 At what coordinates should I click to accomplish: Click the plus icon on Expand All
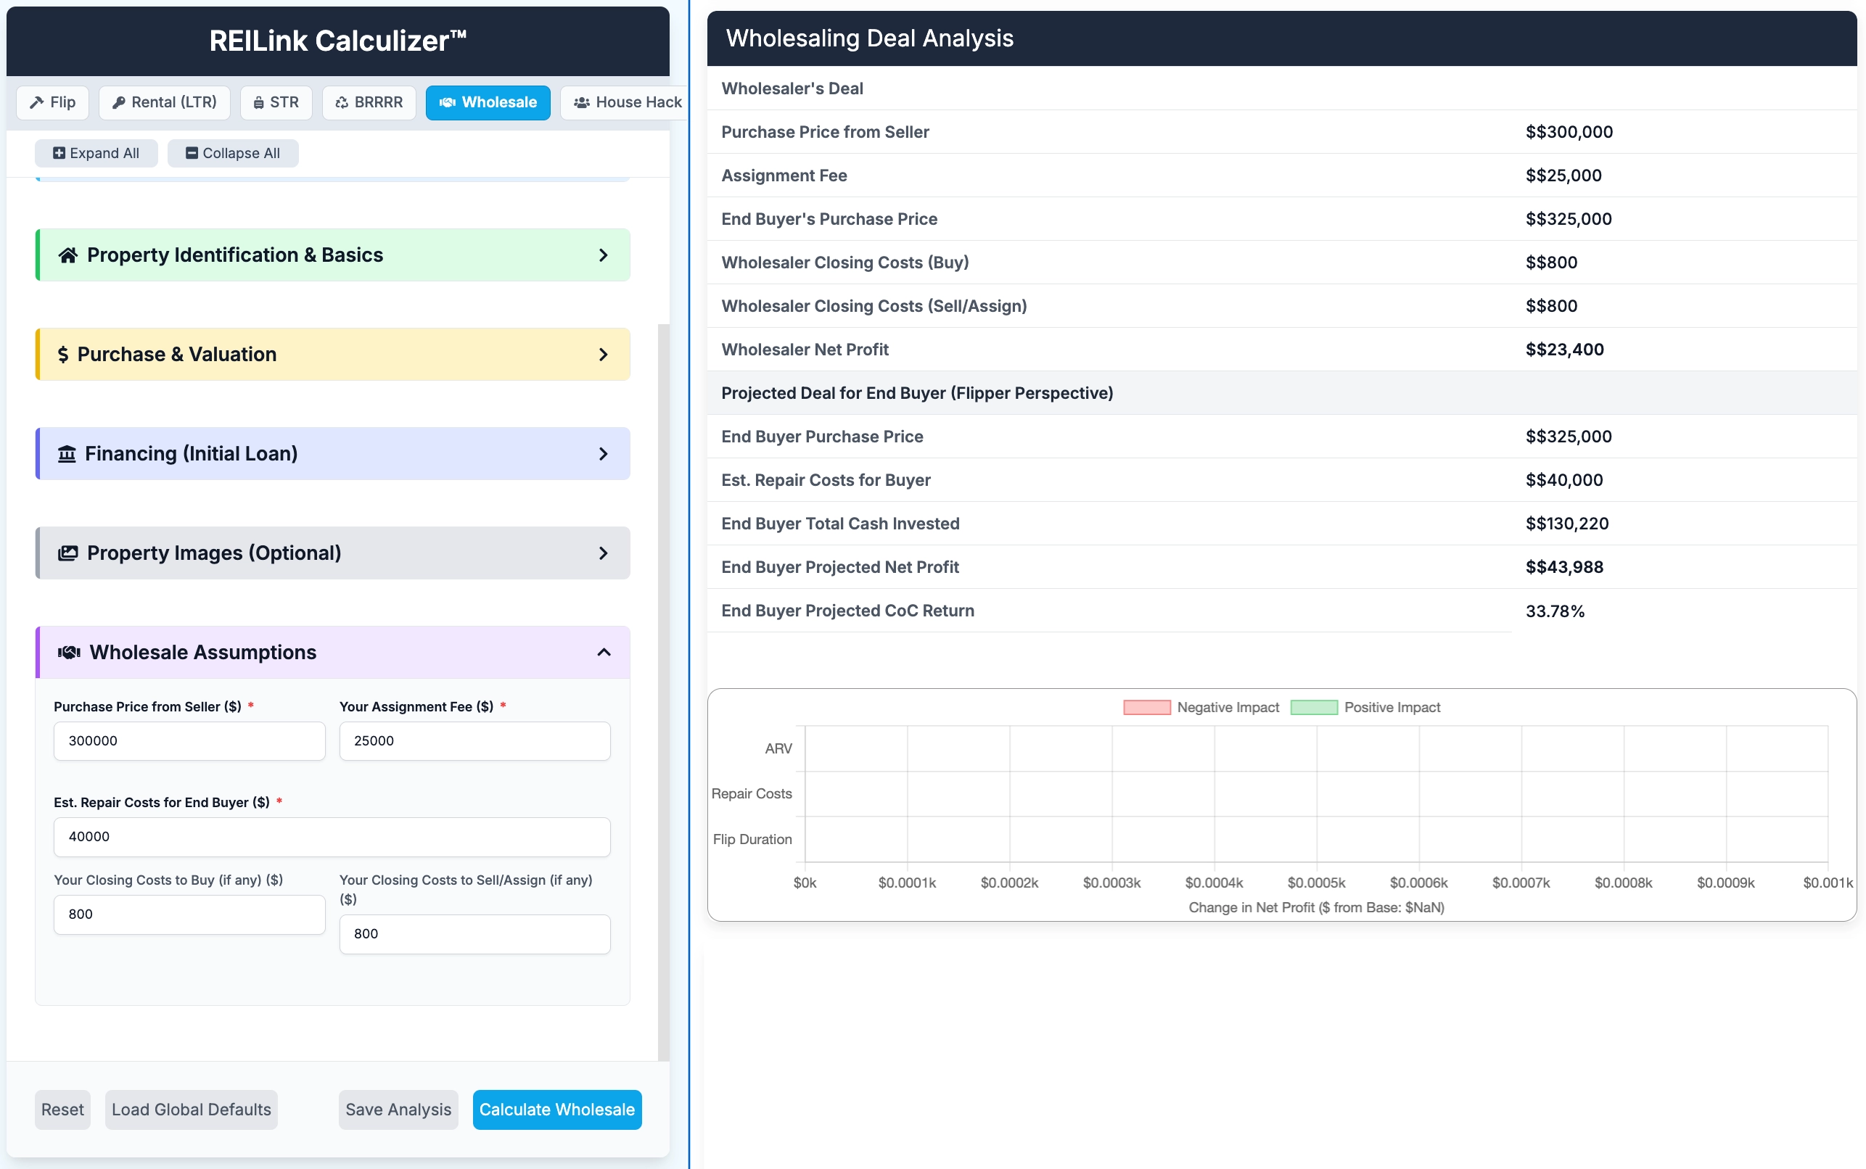[59, 153]
